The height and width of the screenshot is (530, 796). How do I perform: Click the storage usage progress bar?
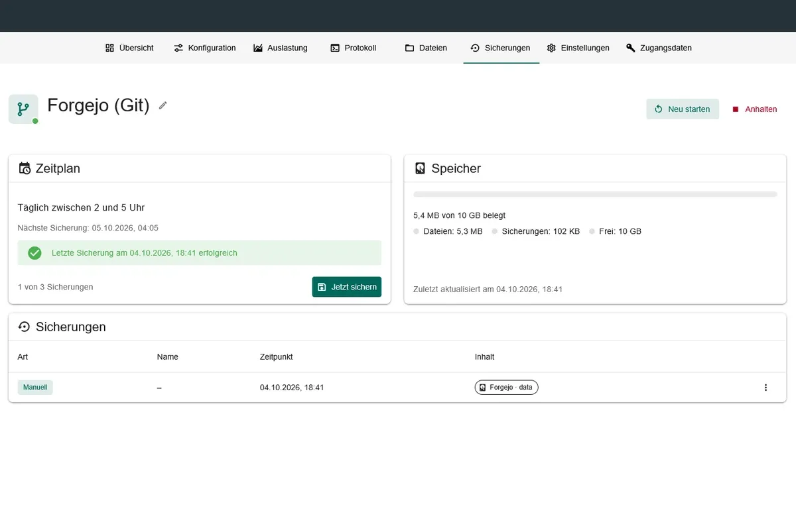click(x=595, y=194)
